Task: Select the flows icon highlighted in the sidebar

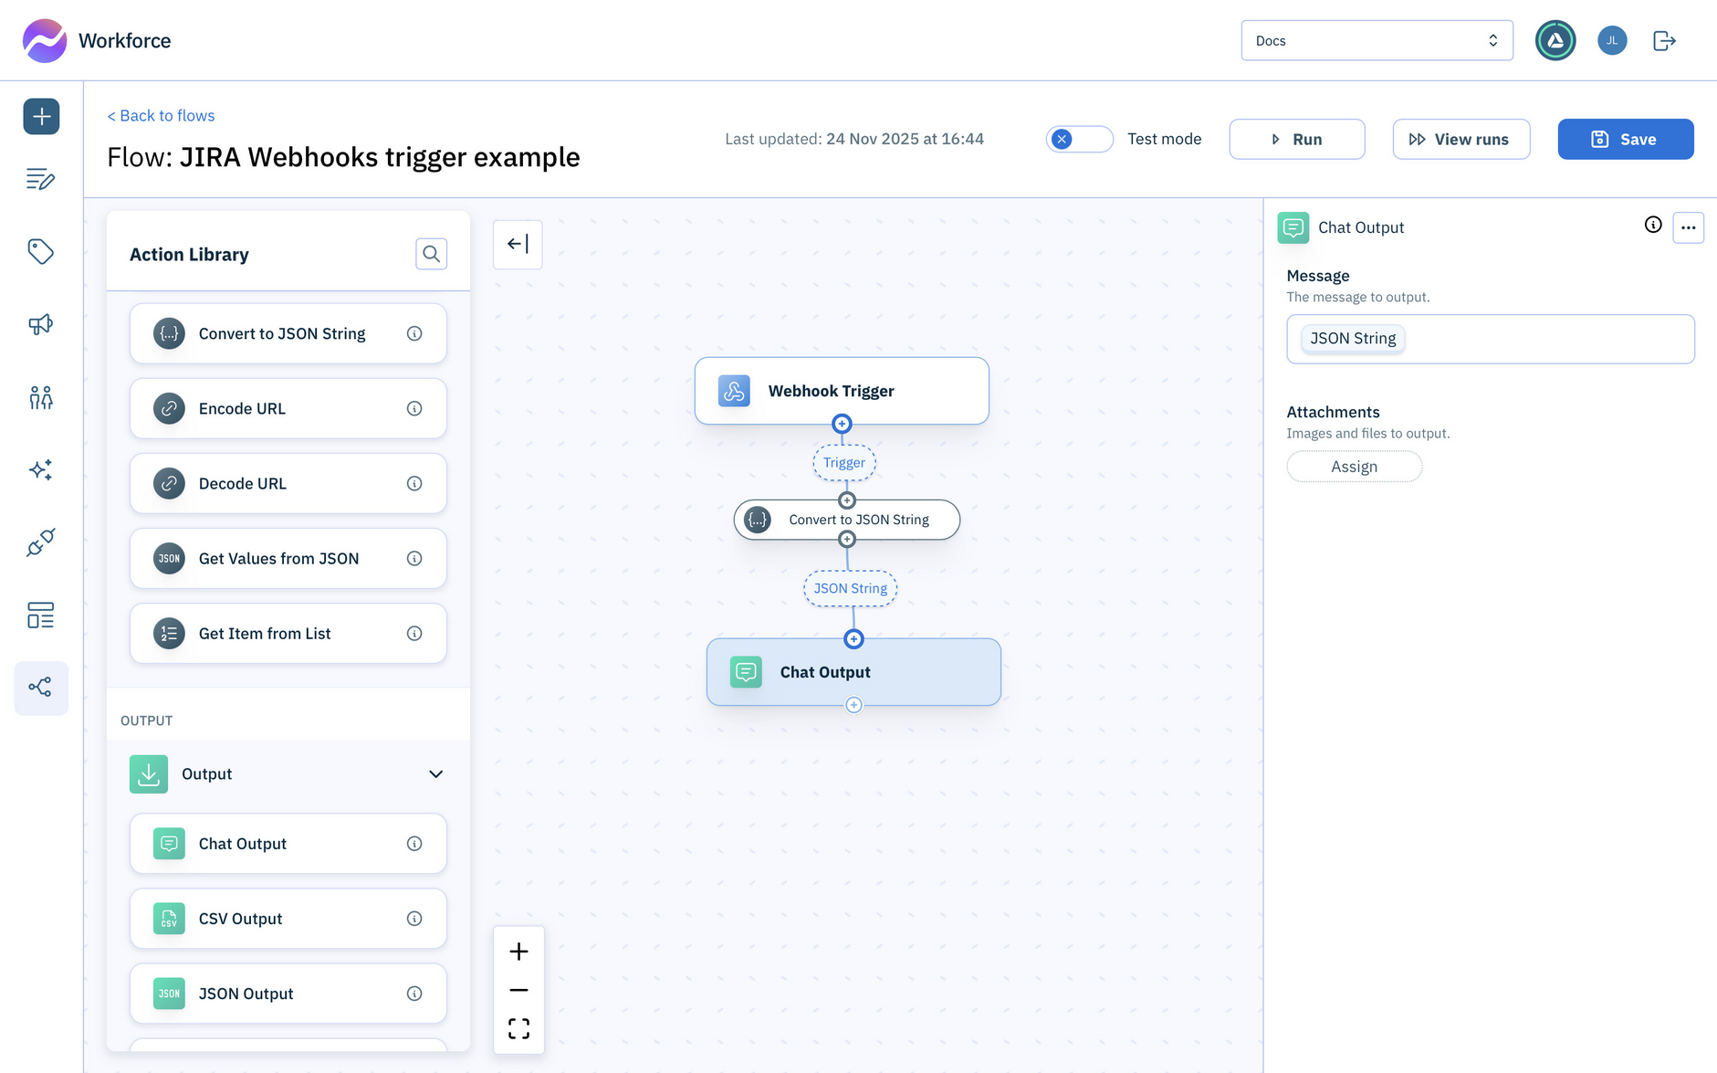Action: 41,688
